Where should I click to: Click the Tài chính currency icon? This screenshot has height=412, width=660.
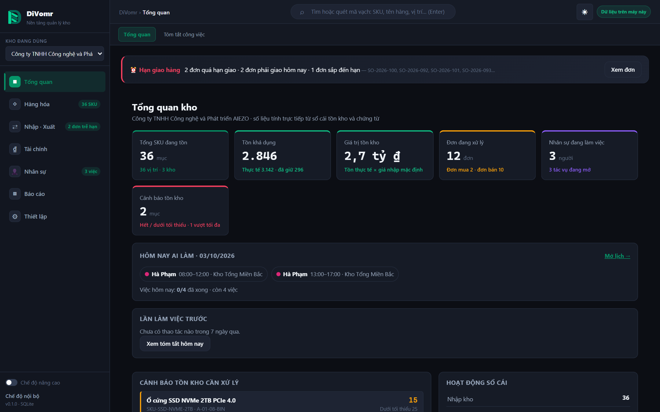coord(15,149)
